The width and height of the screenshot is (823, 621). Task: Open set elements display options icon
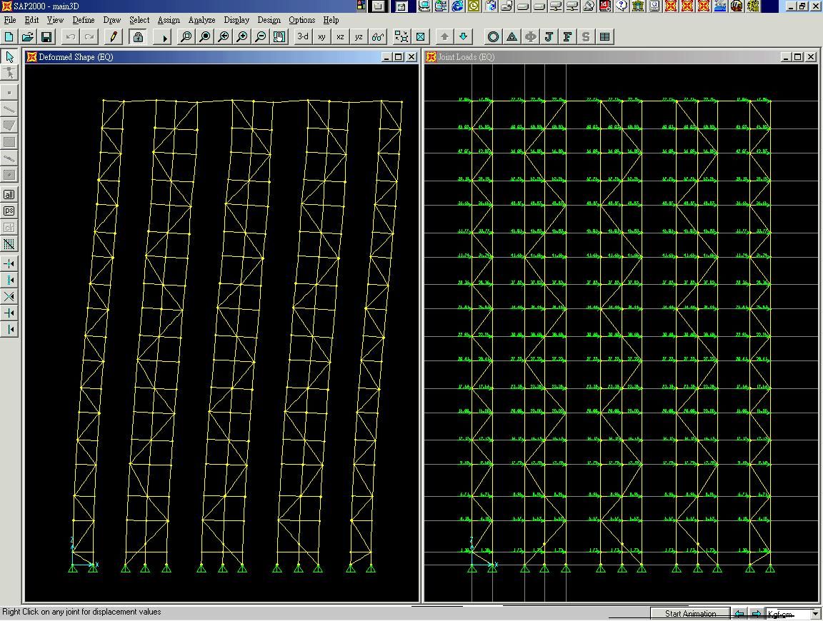tap(420, 36)
